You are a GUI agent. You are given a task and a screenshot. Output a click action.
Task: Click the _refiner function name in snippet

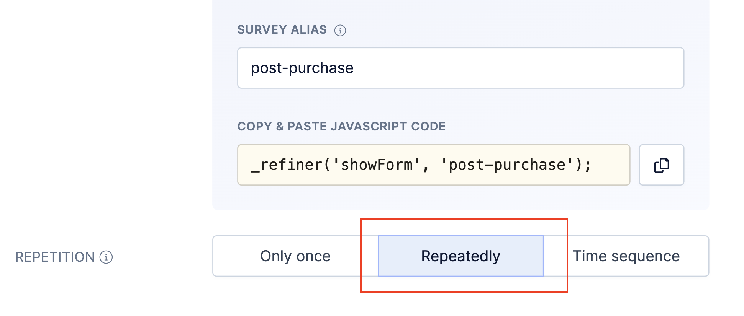(x=287, y=165)
